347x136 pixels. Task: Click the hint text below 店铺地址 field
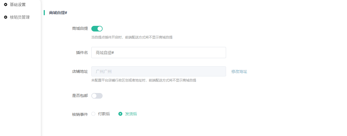tap(143, 80)
